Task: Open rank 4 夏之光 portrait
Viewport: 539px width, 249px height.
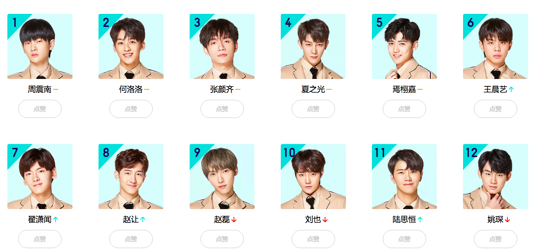Action: point(313,46)
